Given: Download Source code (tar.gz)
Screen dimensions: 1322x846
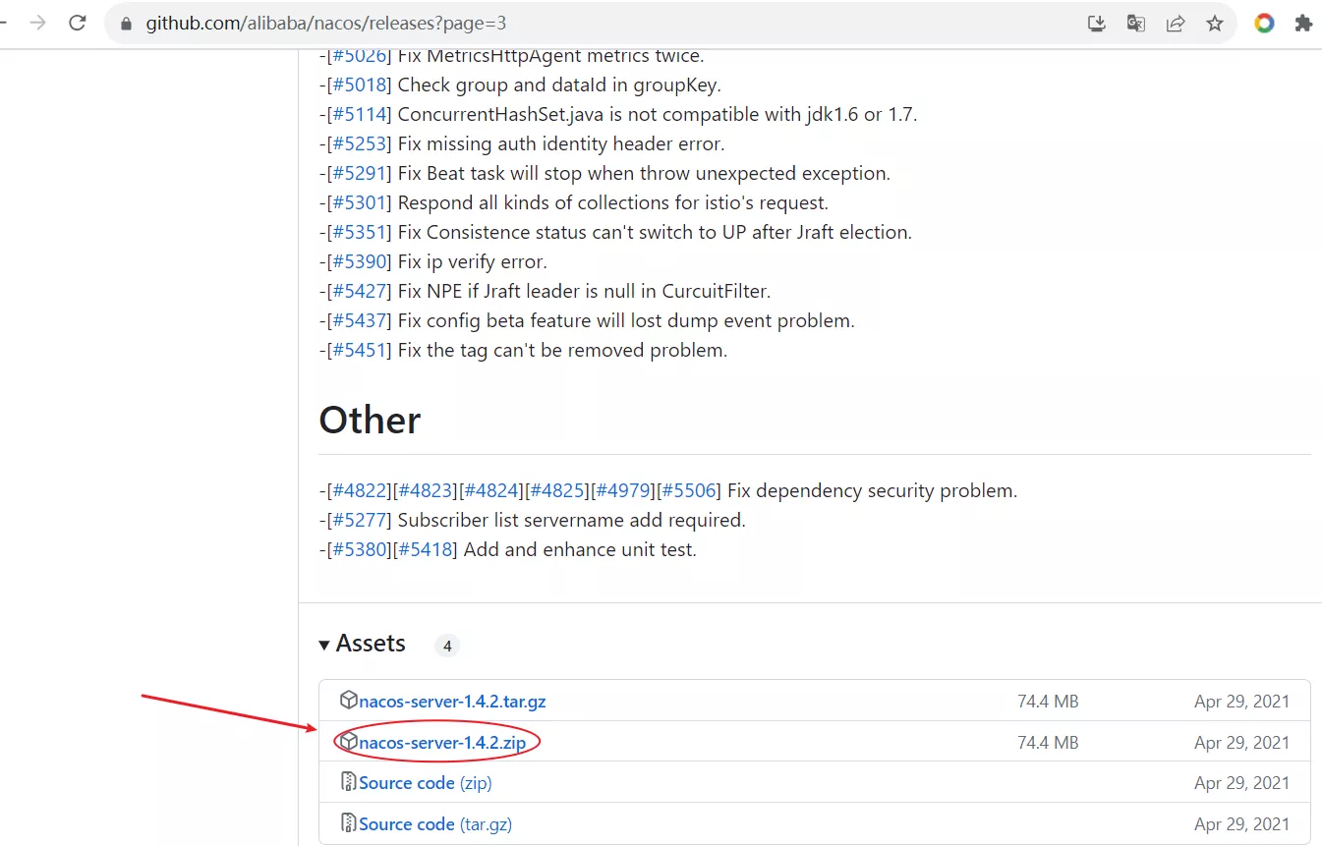Looking at the screenshot, I should click(435, 824).
